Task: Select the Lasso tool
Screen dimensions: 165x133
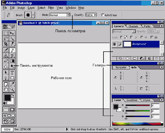Action: 6,39
